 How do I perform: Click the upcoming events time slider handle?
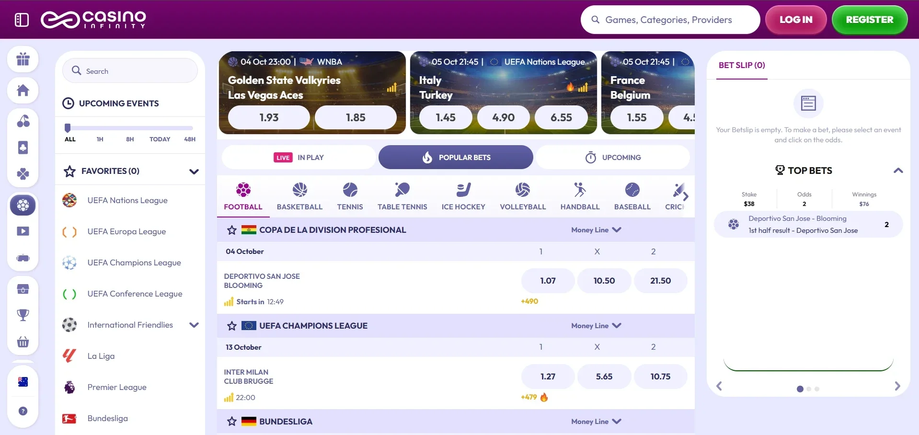(68, 127)
